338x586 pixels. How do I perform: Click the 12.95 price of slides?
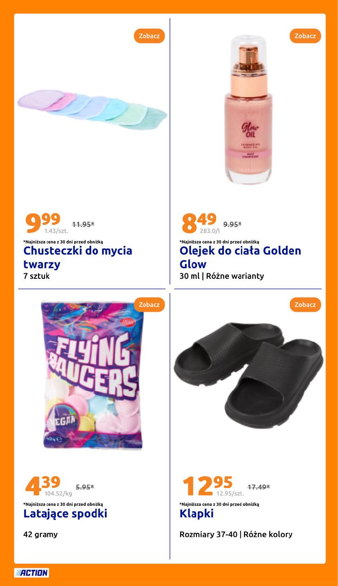pos(207,486)
